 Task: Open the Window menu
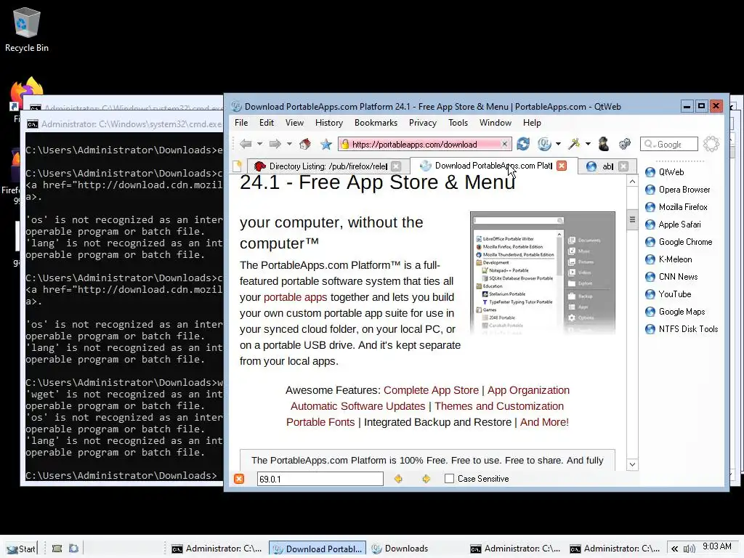pos(495,123)
